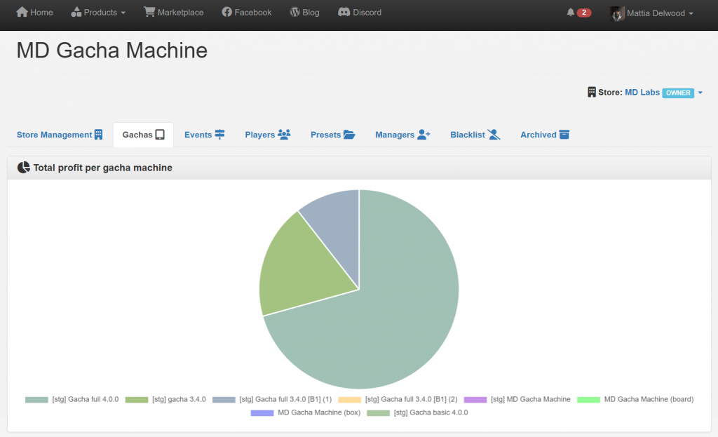Screen dimensions: 718x437
Task: Toggle [stg] gacha 3.4.0 legend swatch
Action: coord(137,400)
